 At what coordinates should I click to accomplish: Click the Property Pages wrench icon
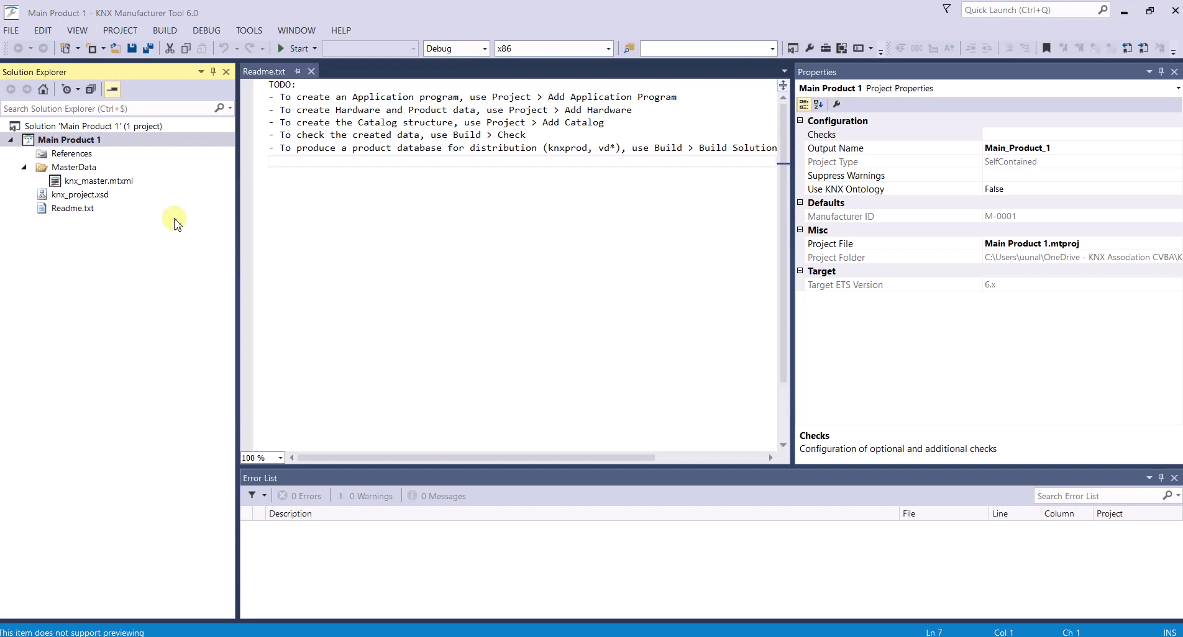coord(836,104)
